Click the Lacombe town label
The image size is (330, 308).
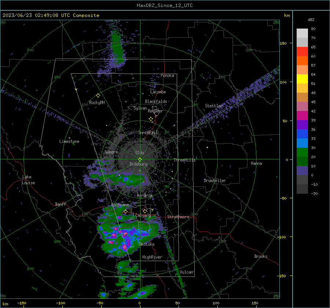(x=158, y=92)
